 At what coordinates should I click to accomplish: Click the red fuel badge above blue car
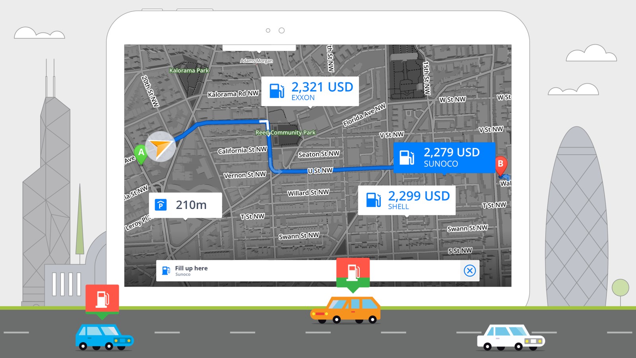point(102,299)
